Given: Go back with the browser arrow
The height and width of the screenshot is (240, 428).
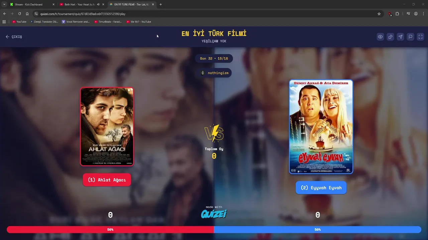Looking at the screenshot, I should (4, 14).
